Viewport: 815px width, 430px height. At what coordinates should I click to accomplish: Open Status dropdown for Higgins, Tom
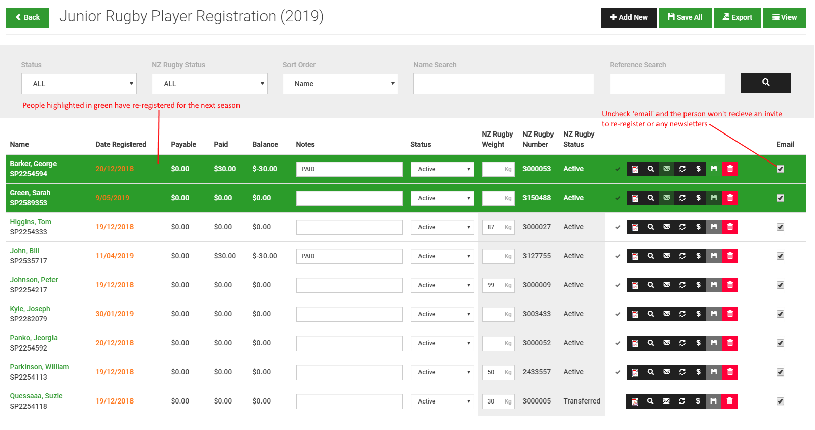tap(442, 227)
